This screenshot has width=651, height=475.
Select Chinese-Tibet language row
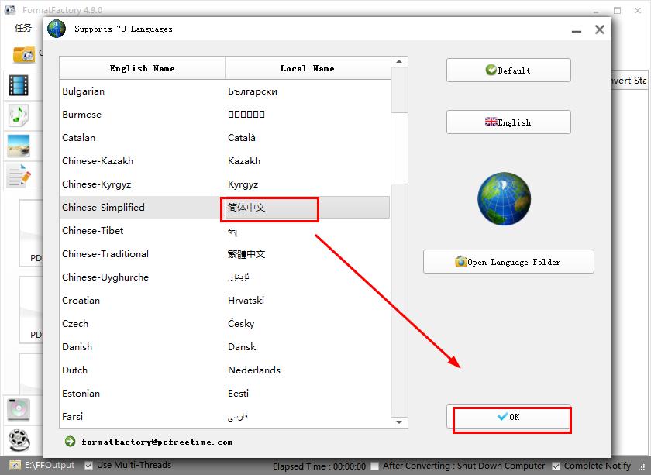(225, 231)
